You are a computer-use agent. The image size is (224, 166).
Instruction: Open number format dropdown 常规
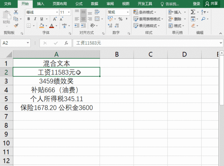[128, 12]
